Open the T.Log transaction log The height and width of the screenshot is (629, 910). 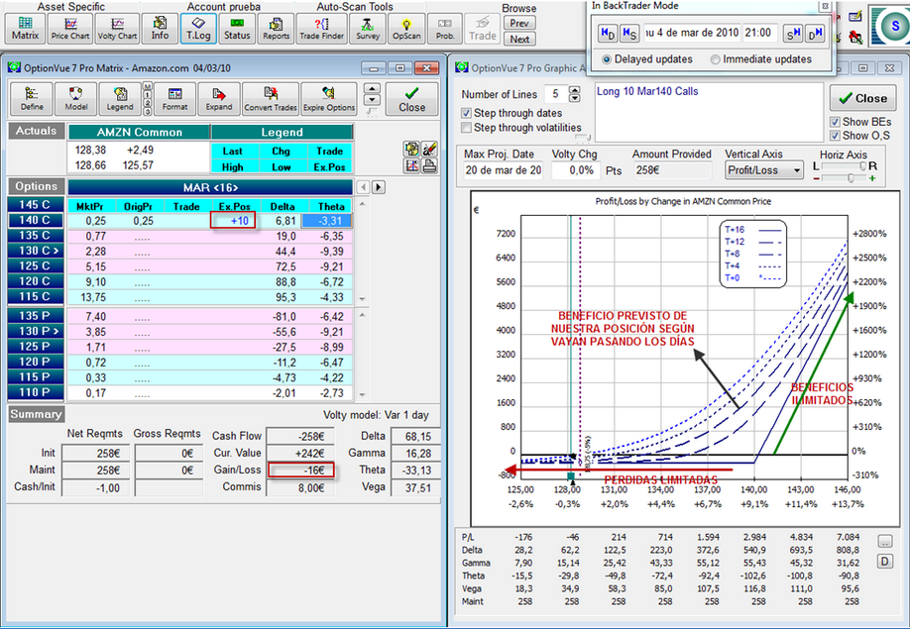tap(198, 28)
